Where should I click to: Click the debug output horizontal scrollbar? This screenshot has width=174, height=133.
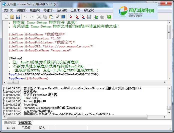point(75,117)
